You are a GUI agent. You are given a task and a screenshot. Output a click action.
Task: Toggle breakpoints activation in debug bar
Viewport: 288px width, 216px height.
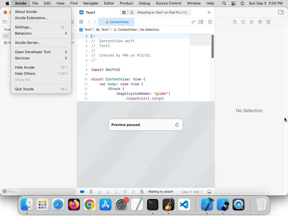coord(82,192)
